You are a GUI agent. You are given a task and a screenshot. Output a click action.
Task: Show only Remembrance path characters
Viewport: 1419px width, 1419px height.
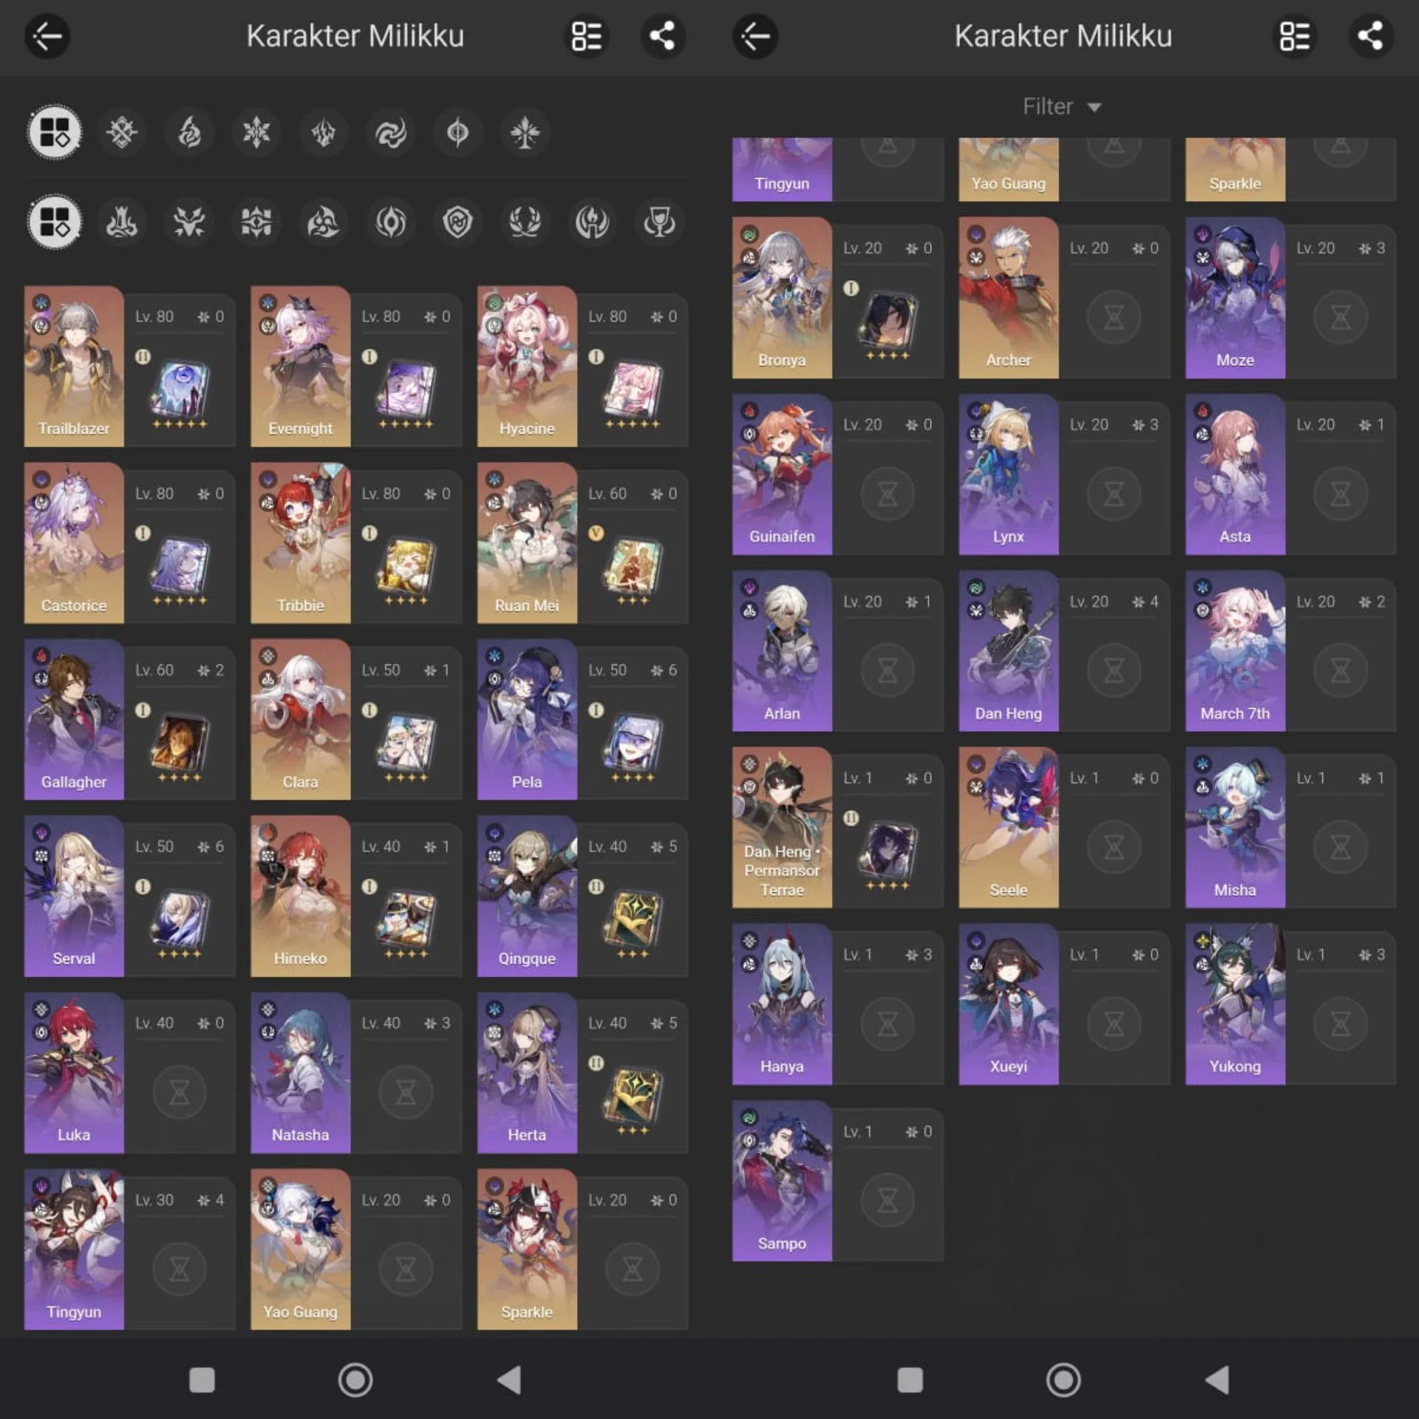point(592,222)
